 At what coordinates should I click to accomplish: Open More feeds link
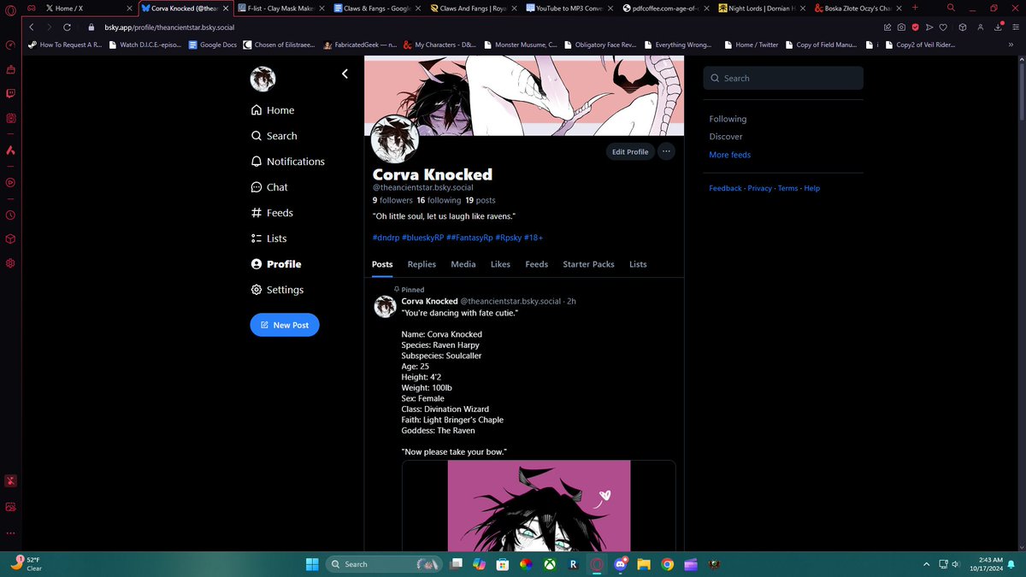coord(730,155)
